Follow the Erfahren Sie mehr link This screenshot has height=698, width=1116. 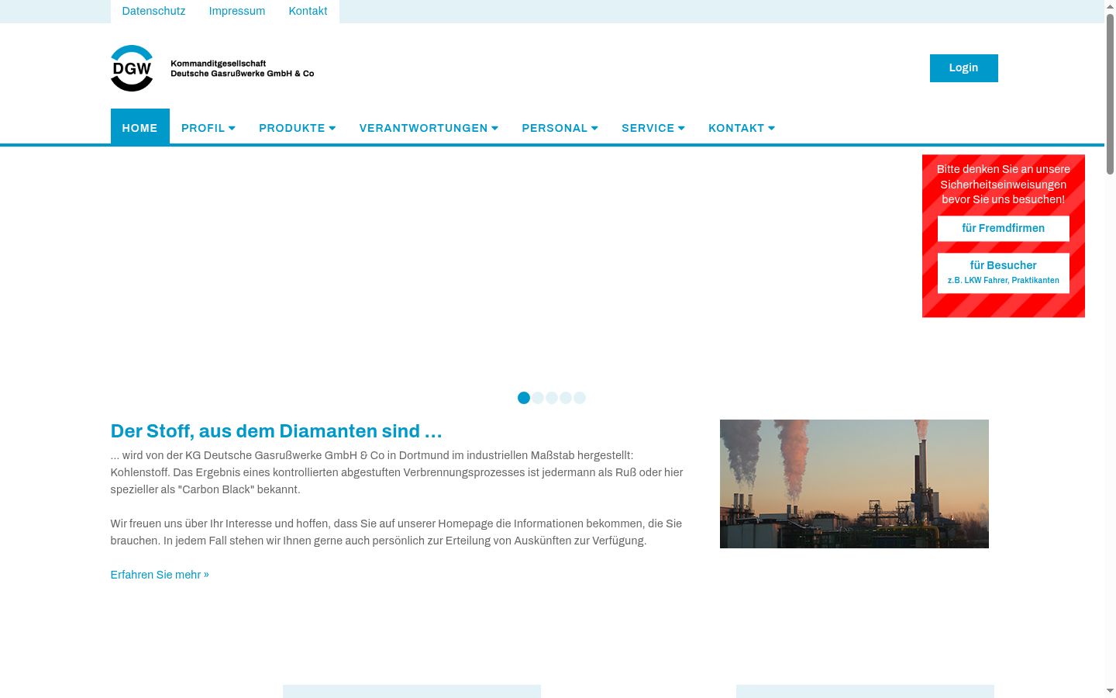point(160,575)
